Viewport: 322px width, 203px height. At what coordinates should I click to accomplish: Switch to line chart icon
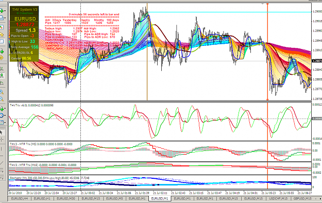point(2,82)
